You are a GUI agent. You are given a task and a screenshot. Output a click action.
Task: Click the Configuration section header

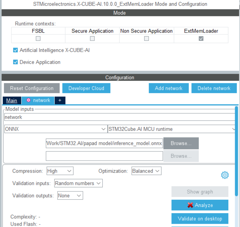(x=120, y=77)
